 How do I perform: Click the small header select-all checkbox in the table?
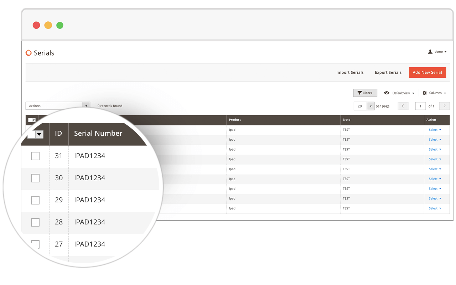(x=30, y=120)
